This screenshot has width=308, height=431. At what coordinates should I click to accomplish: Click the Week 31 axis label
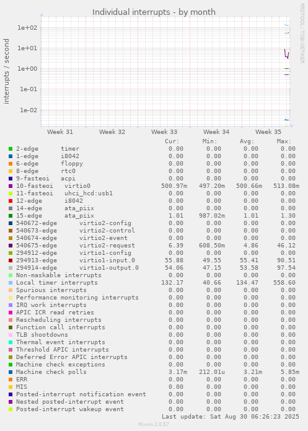coord(60,132)
